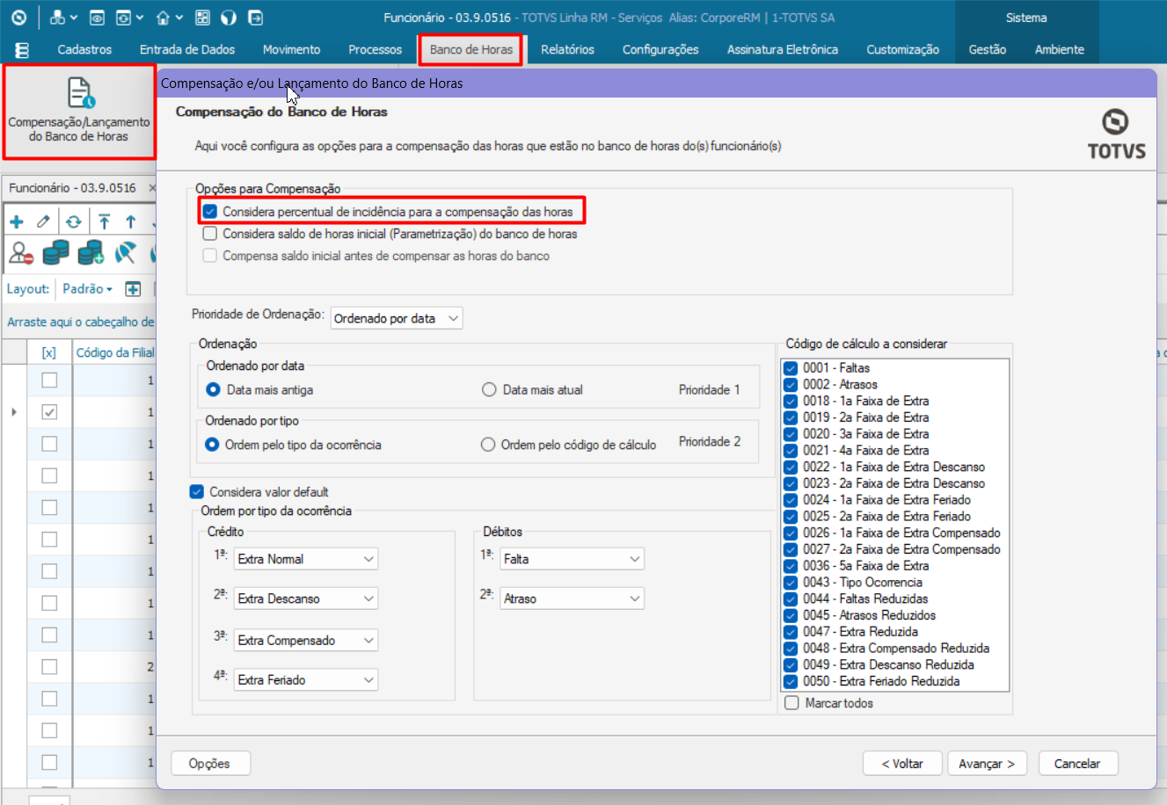The image size is (1167, 805).
Task: Open Crédito 2ª Extra Descanso dropdown
Action: (x=306, y=598)
